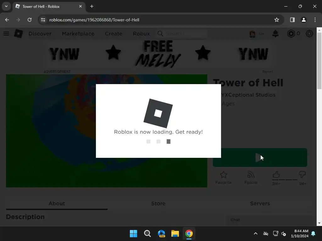The width and height of the screenshot is (322, 241).
Task: Go back to previous page
Action: pos(7,20)
